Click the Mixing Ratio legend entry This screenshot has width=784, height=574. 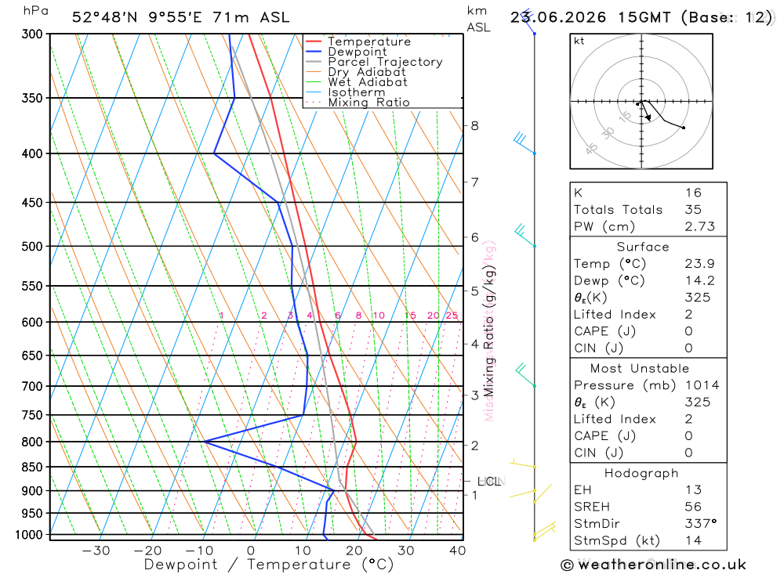pos(358,103)
